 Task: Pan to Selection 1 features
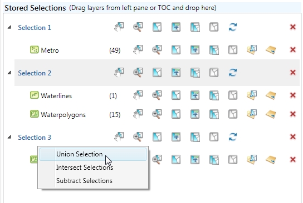click(x=119, y=27)
